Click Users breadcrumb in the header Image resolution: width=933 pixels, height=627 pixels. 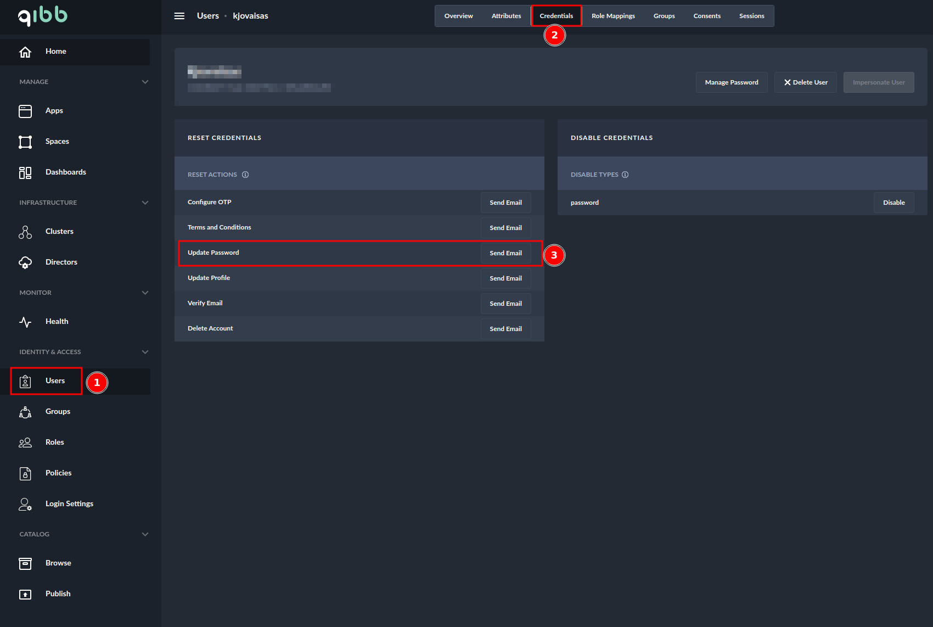click(207, 16)
